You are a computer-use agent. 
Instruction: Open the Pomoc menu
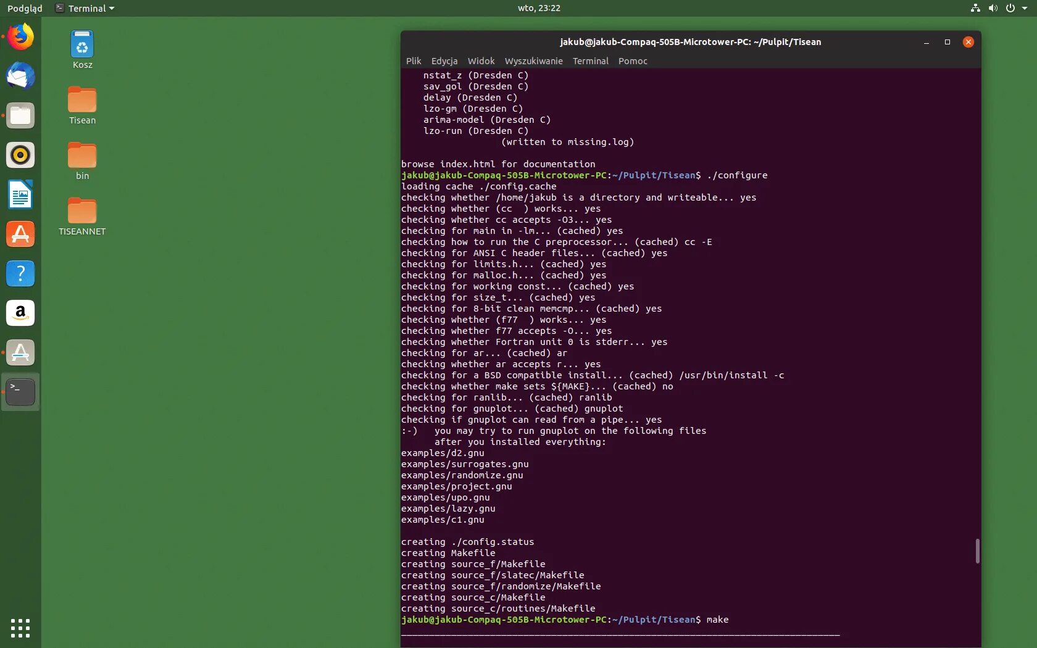633,61
